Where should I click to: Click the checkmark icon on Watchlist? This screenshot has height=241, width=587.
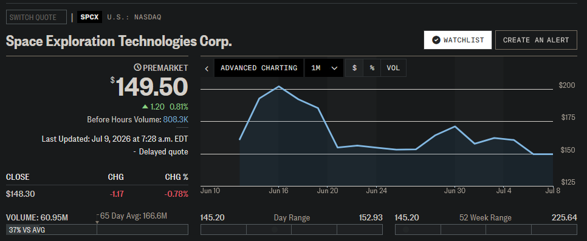(x=436, y=40)
